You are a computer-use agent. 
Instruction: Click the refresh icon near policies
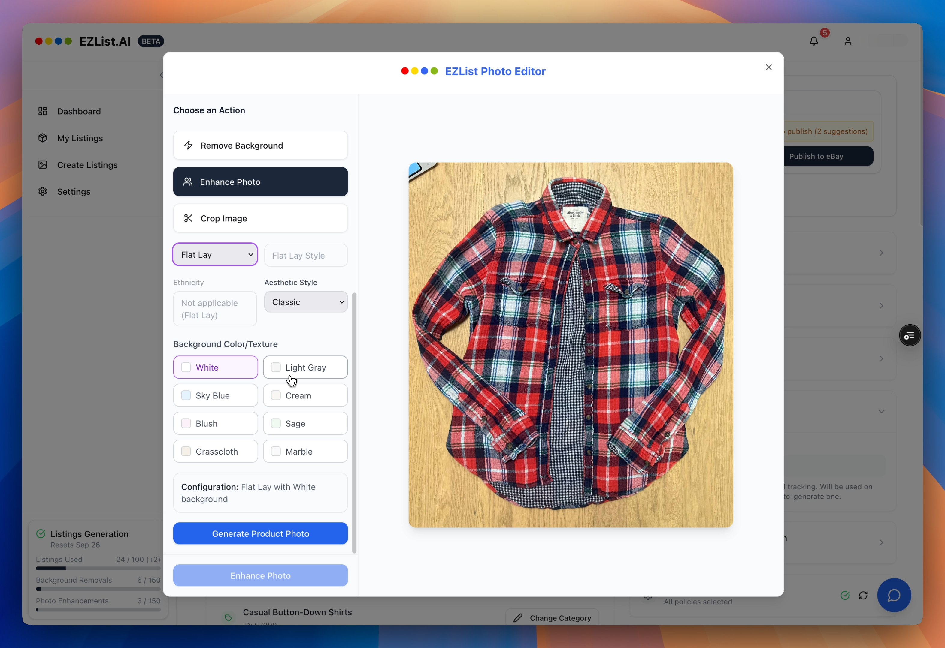coord(863,595)
